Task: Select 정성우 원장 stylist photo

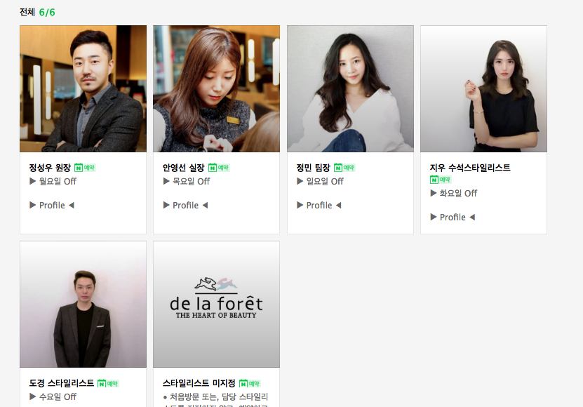Action: point(83,88)
